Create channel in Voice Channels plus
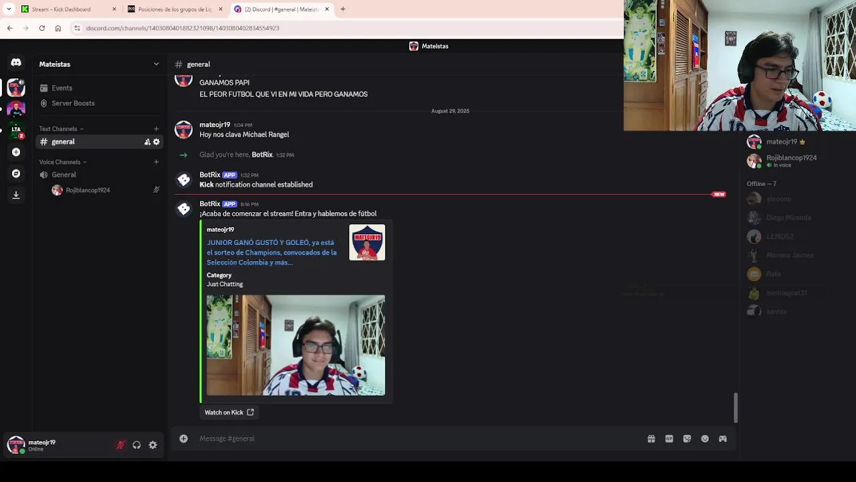The width and height of the screenshot is (856, 482). click(156, 162)
